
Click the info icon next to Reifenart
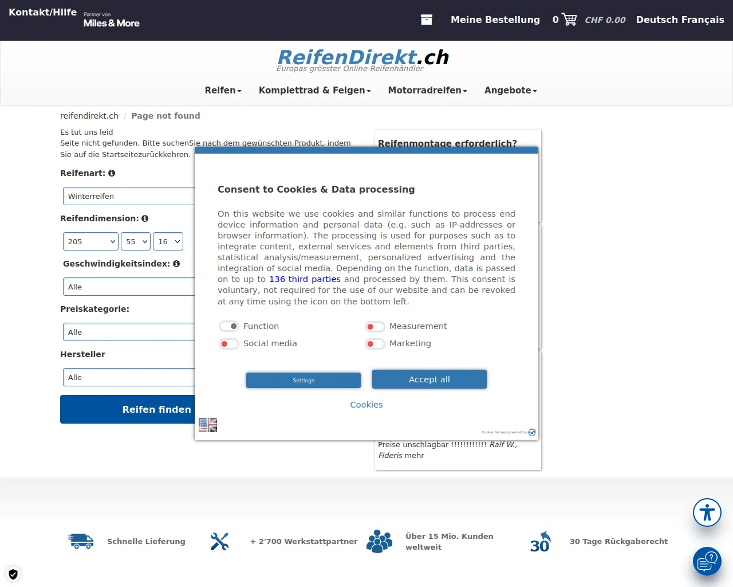(x=112, y=173)
